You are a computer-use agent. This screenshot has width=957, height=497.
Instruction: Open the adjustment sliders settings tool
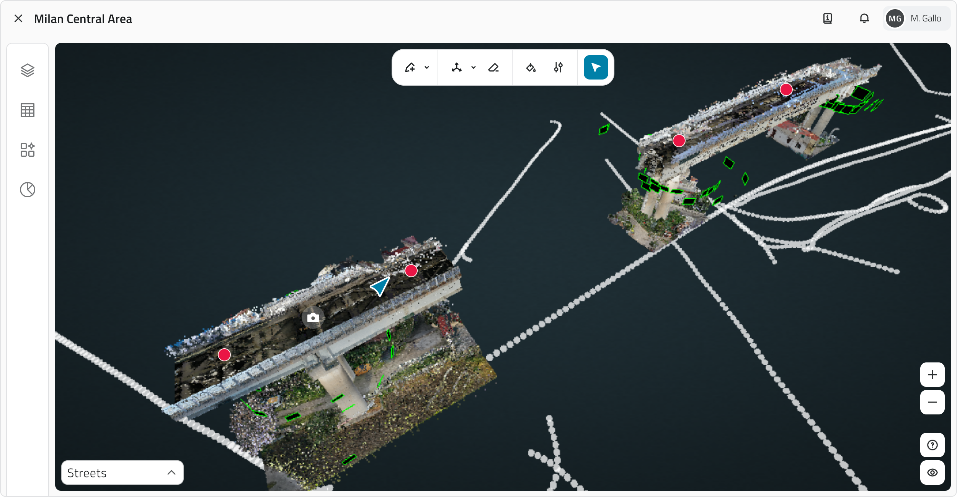click(559, 68)
